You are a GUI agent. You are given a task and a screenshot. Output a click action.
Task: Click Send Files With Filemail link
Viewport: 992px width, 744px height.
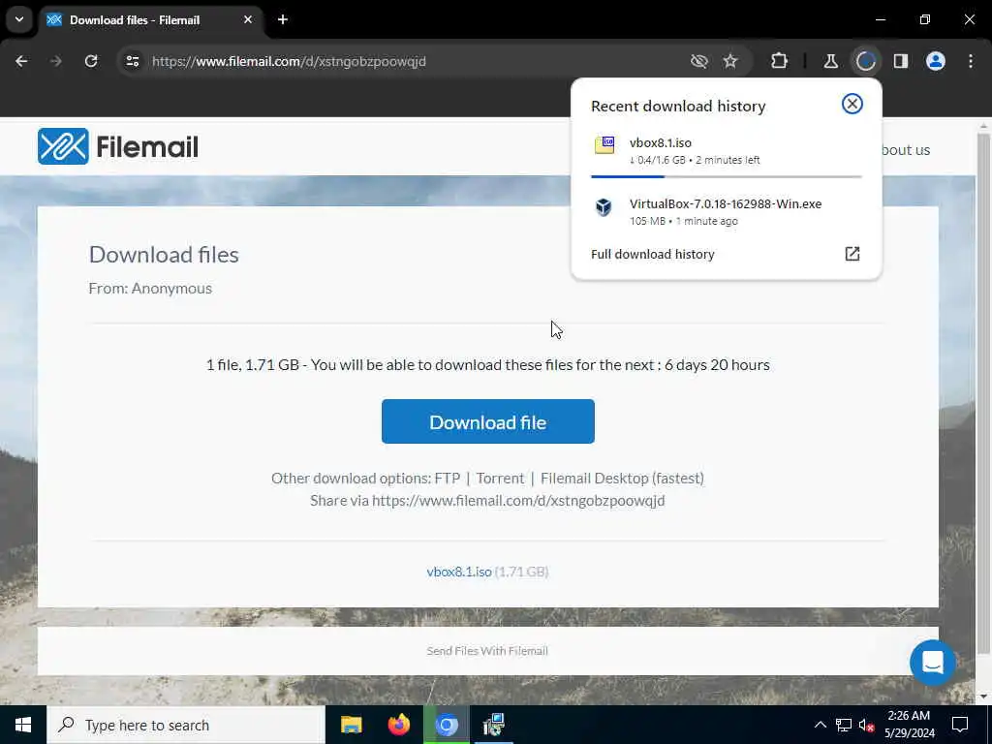click(x=487, y=650)
